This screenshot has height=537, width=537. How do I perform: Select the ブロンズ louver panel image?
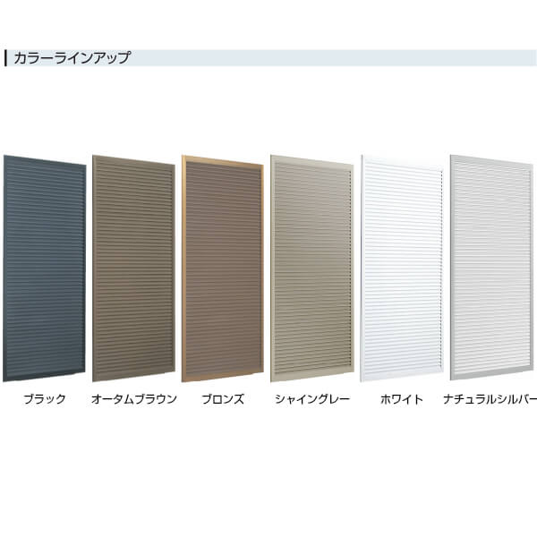(223, 268)
